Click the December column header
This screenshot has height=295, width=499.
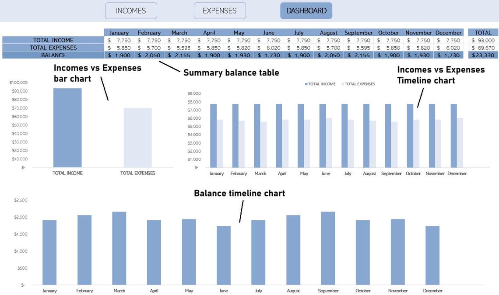pyautogui.click(x=448, y=32)
